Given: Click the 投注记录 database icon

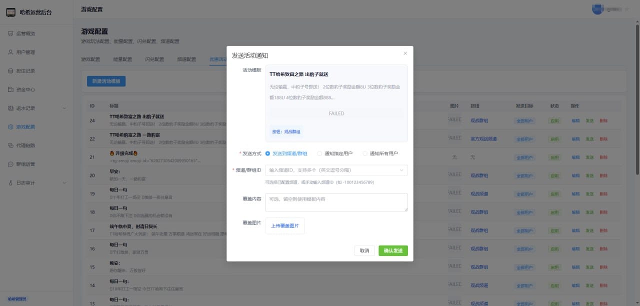Looking at the screenshot, I should coord(11,71).
